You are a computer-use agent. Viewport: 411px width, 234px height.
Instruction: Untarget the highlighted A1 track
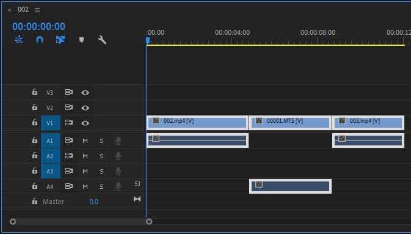tap(51, 141)
